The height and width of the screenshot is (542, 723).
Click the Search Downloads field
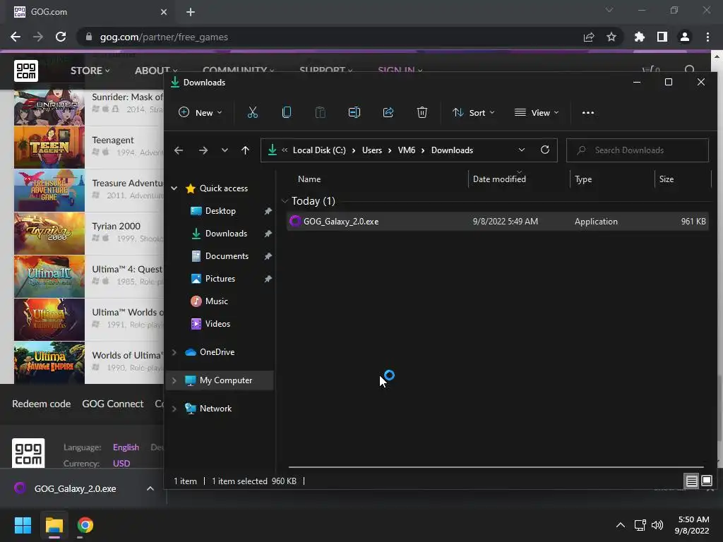638,150
